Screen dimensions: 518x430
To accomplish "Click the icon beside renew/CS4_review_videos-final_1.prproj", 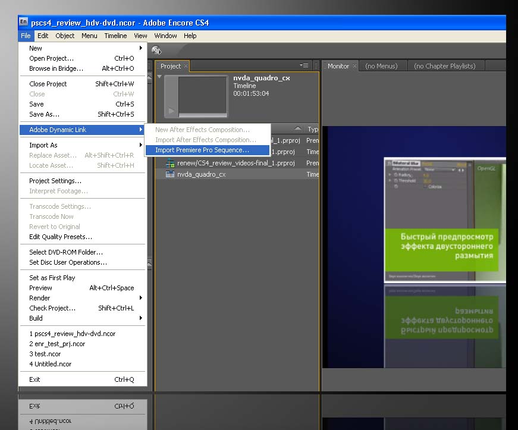I will pos(170,163).
